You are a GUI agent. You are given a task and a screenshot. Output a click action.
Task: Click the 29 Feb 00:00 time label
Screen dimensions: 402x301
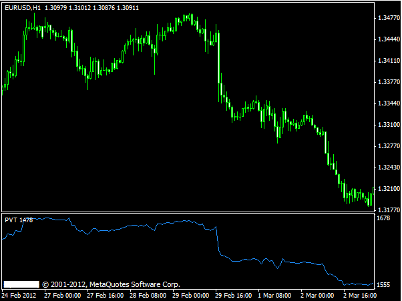[x=191, y=296]
